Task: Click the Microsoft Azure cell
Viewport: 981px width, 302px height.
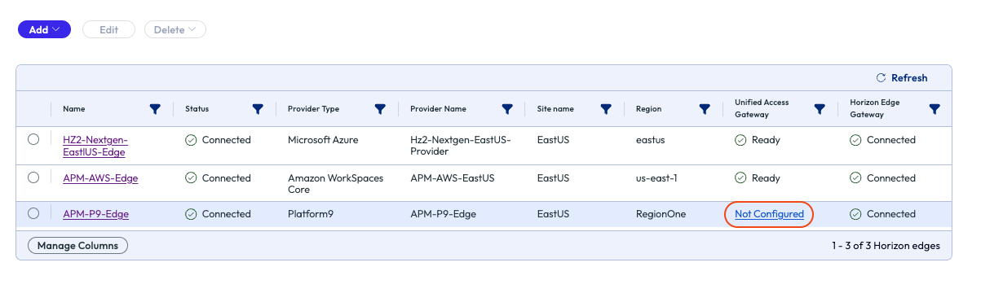Action: click(x=323, y=140)
